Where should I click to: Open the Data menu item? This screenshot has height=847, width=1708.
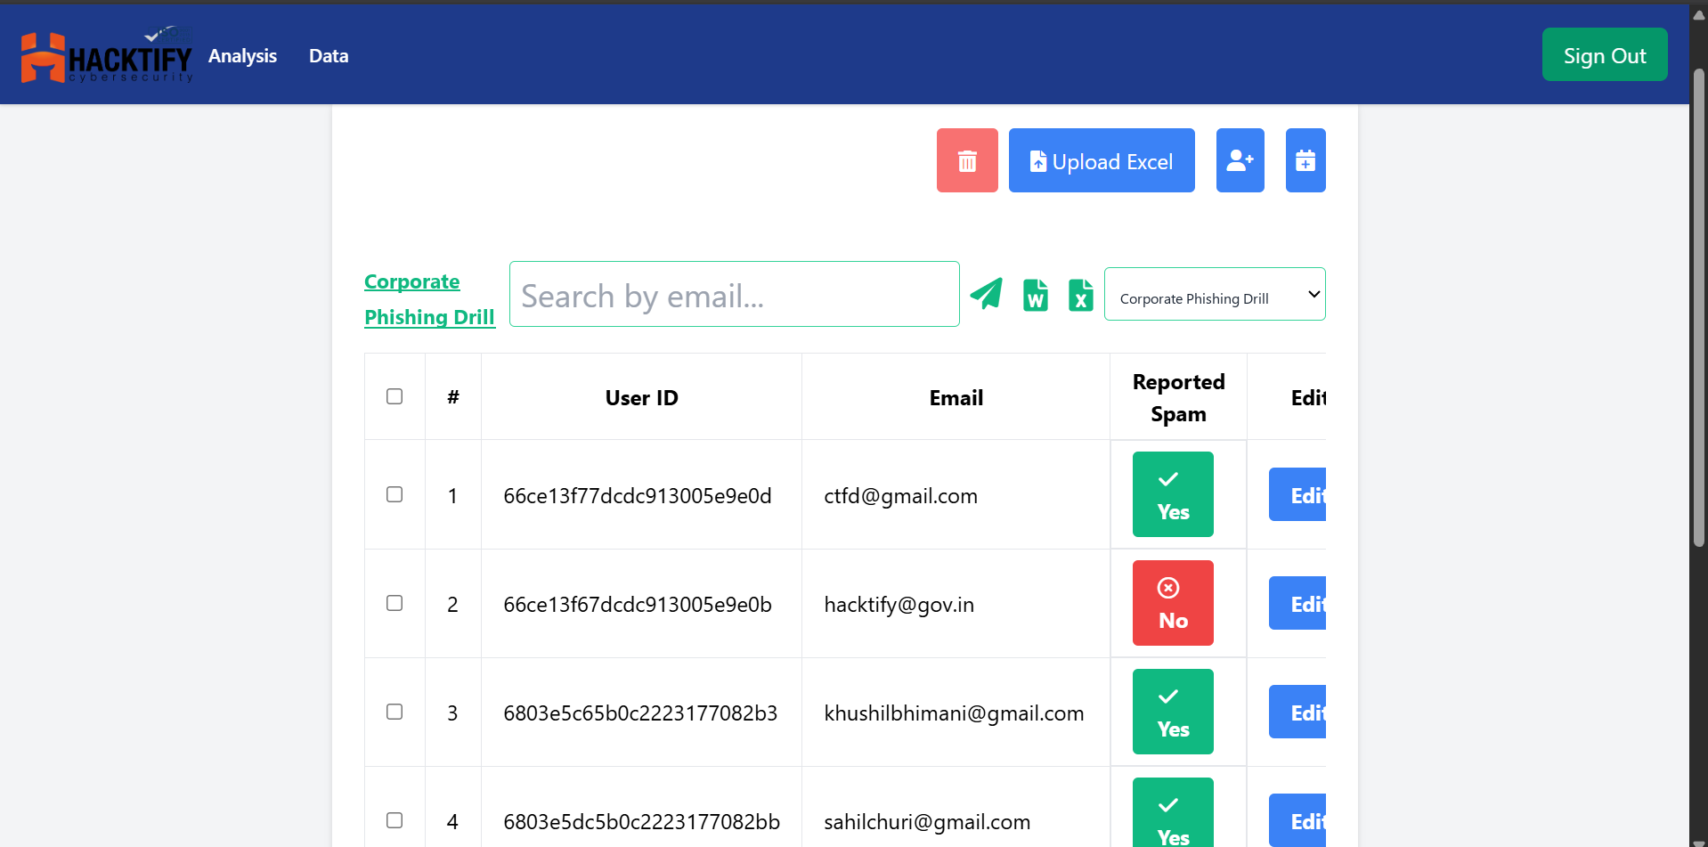click(x=329, y=55)
